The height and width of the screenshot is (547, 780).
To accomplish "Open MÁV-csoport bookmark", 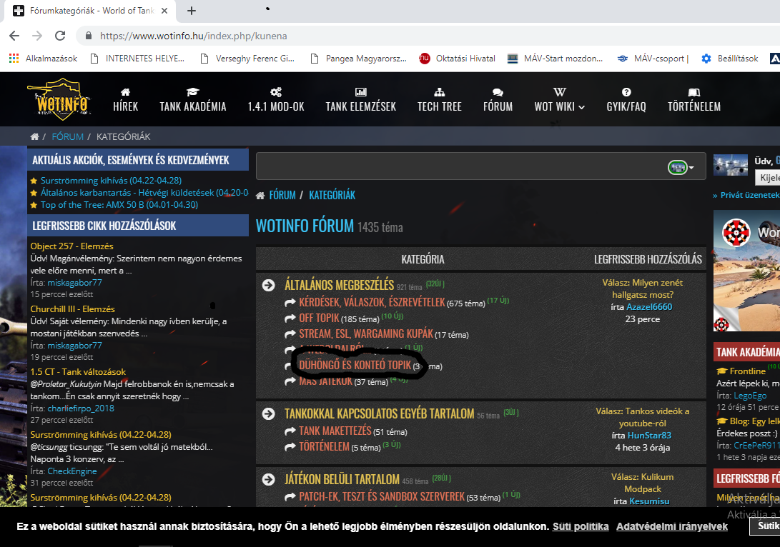I will (x=653, y=59).
